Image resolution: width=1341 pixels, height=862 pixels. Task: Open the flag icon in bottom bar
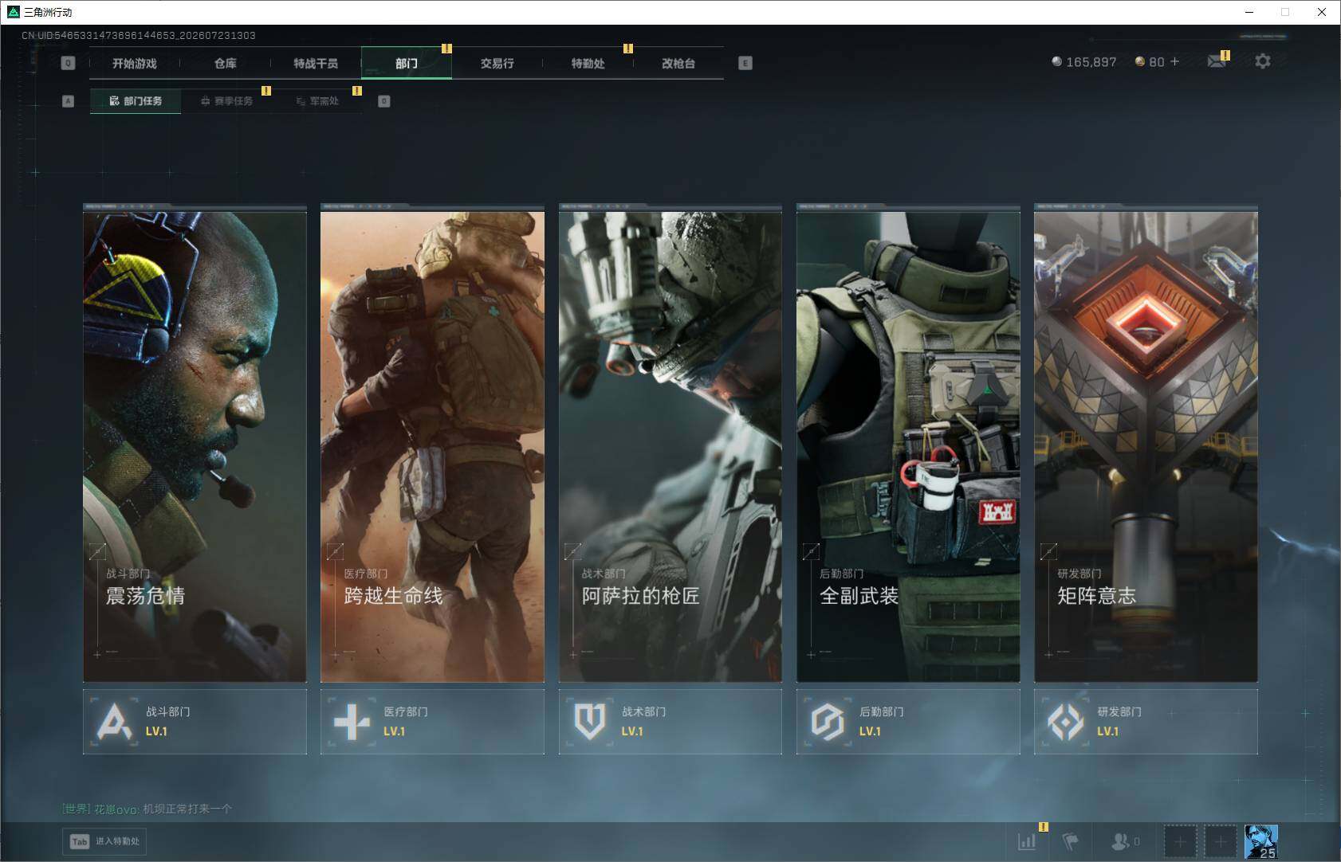1070,841
